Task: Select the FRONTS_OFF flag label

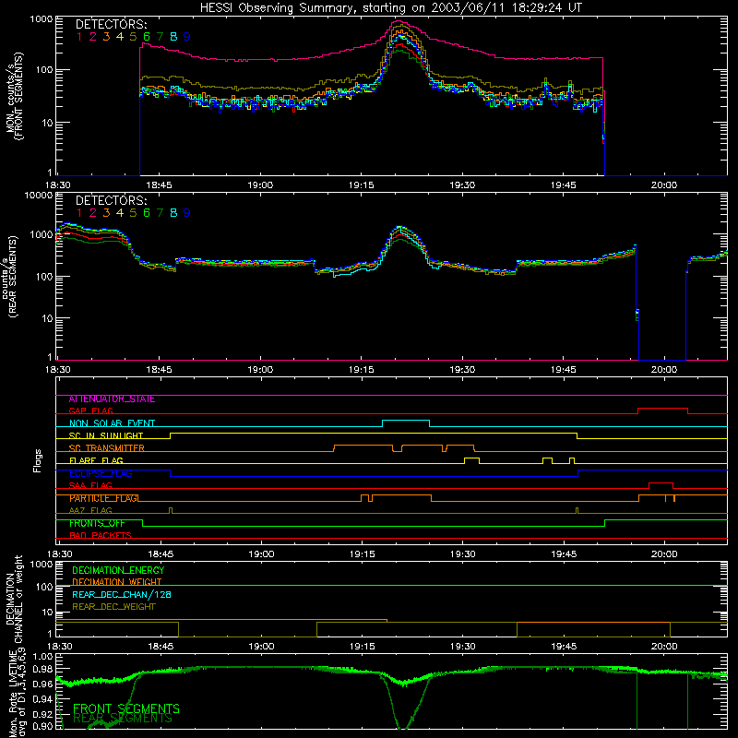Action: tap(97, 523)
